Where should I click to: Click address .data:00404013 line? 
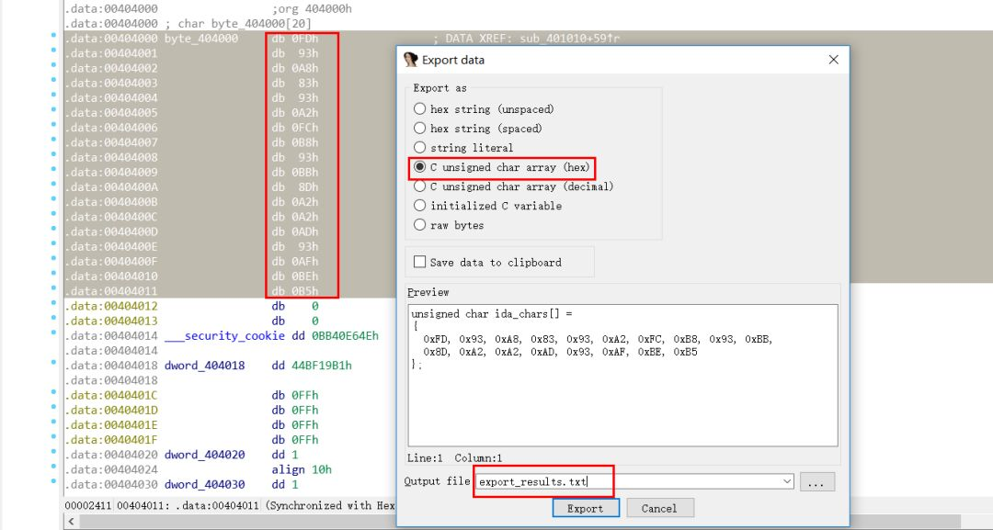(x=111, y=321)
